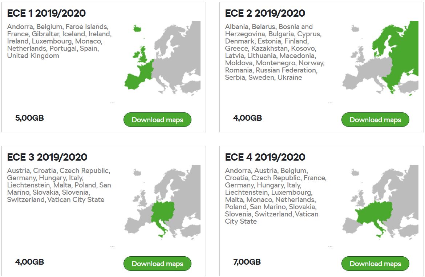Select the ECE 1 2019/2020 title

[x=46, y=13]
